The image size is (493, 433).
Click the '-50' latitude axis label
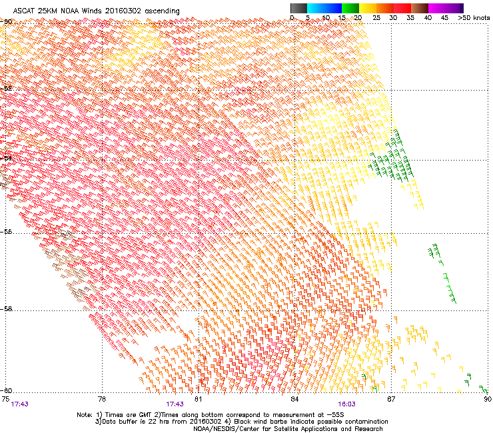[6, 22]
